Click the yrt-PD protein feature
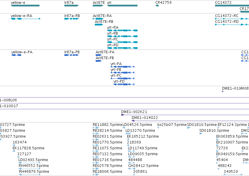The width and height of the screenshot is (249, 176). pos(124,84)
